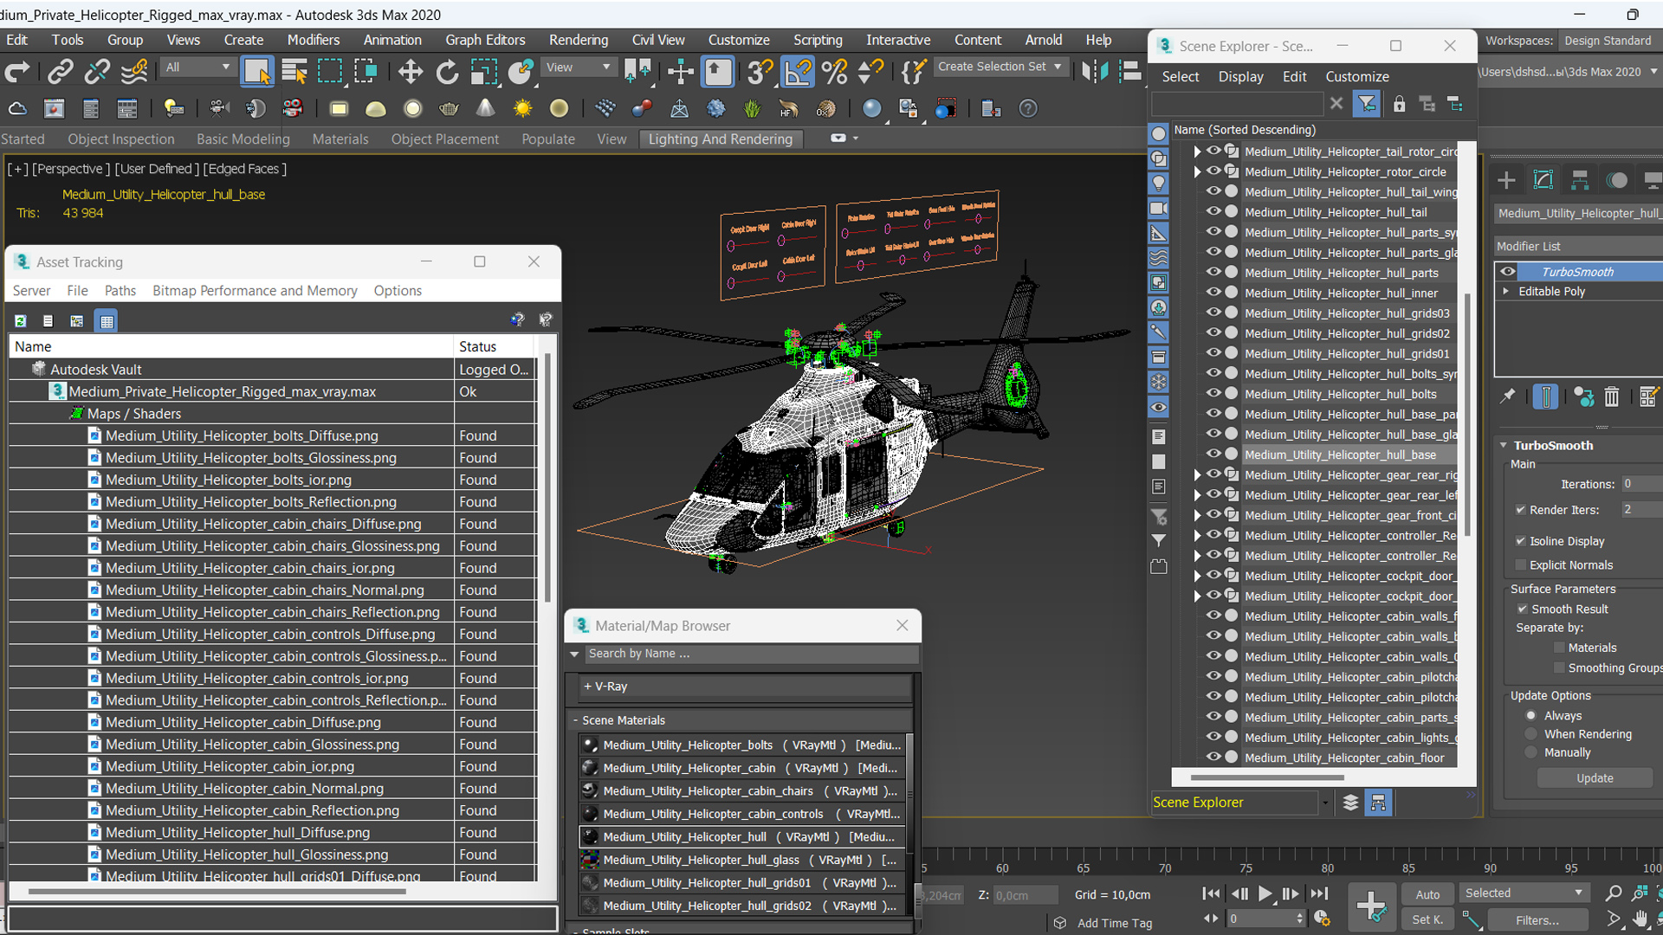Open the Hierarchy panel icon
The width and height of the screenshot is (1663, 935).
[1580, 180]
